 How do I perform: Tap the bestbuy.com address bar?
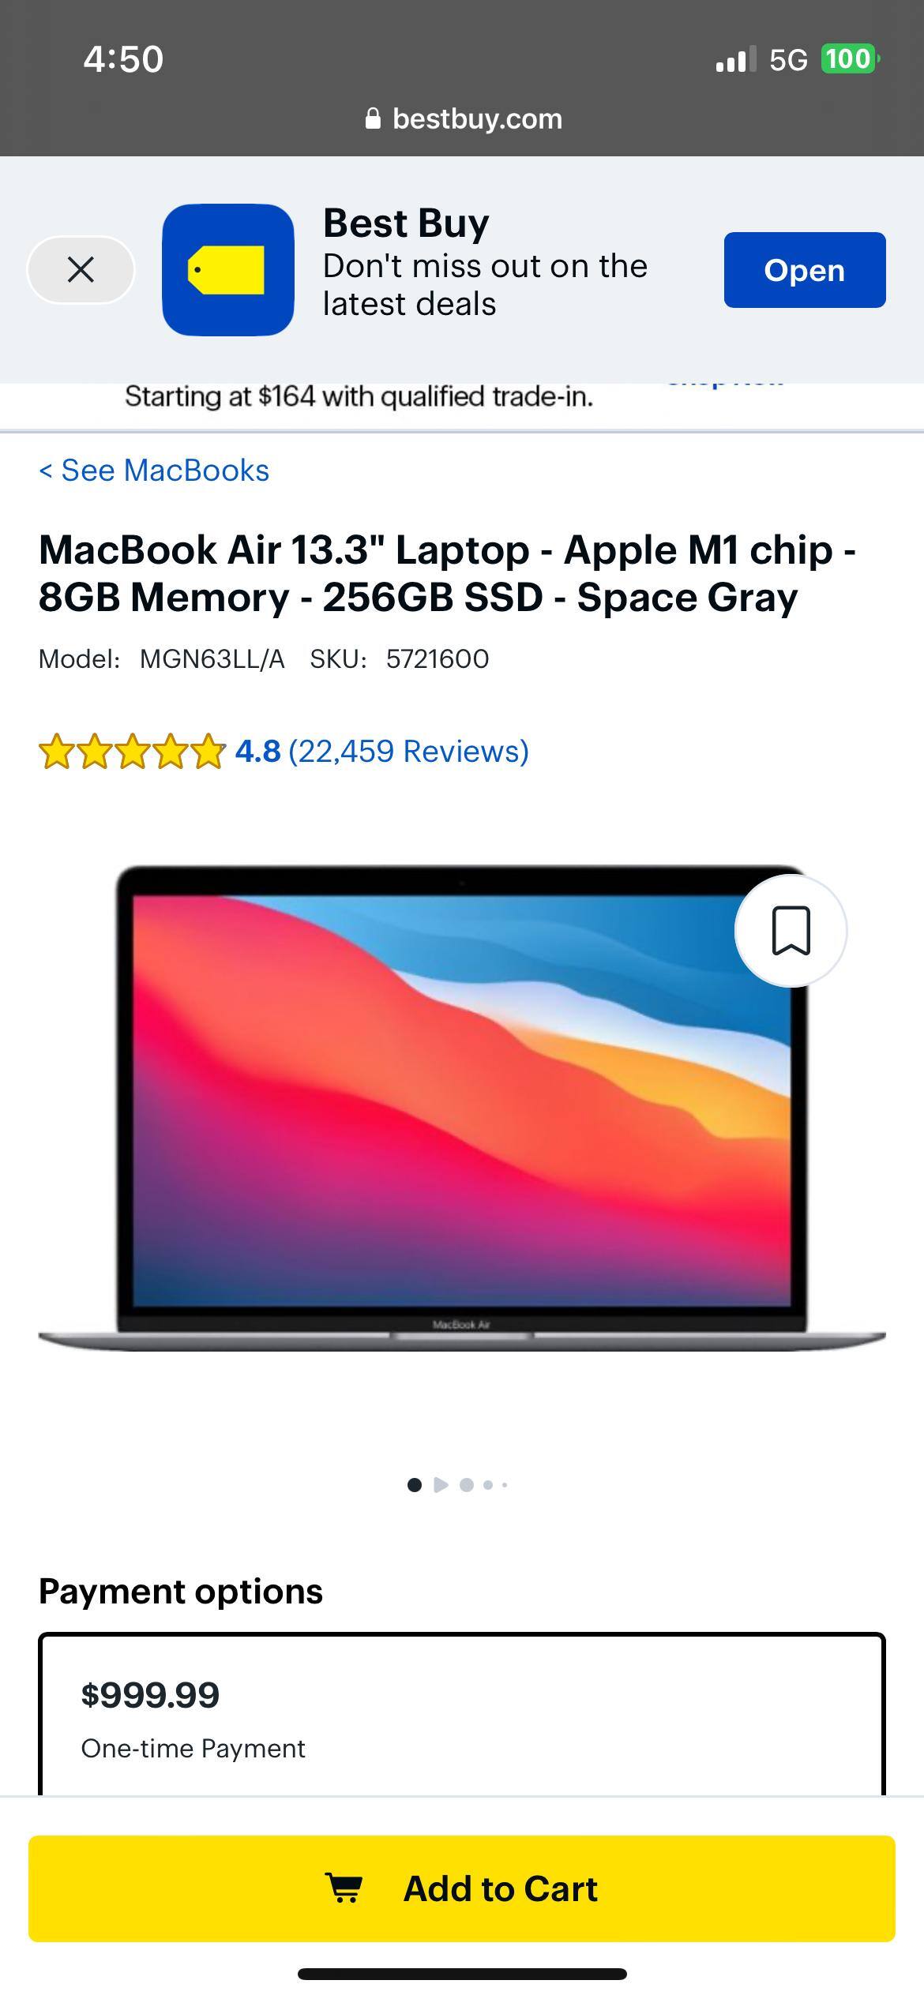tap(463, 118)
